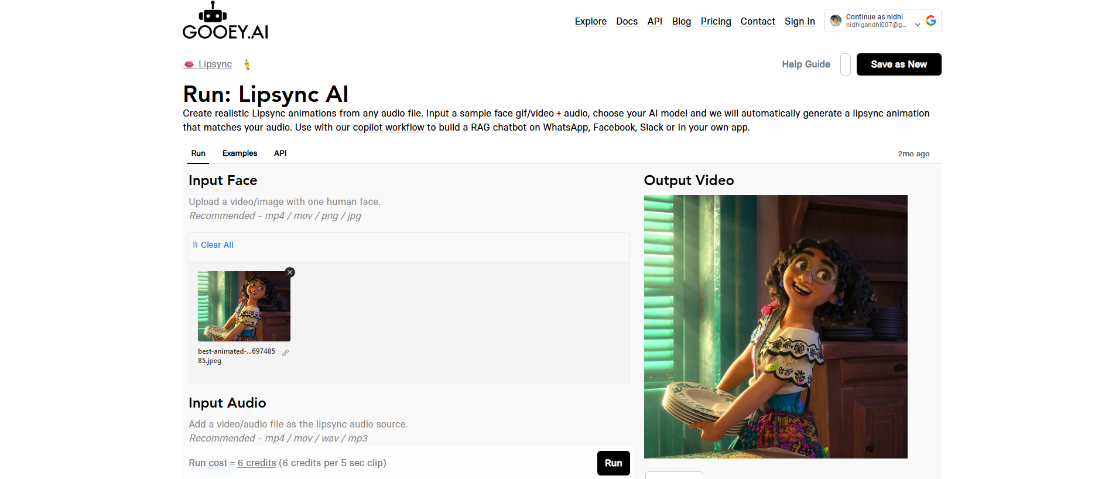Open the Pricing page
Image resolution: width=1112 pixels, height=479 pixels.
(x=716, y=21)
